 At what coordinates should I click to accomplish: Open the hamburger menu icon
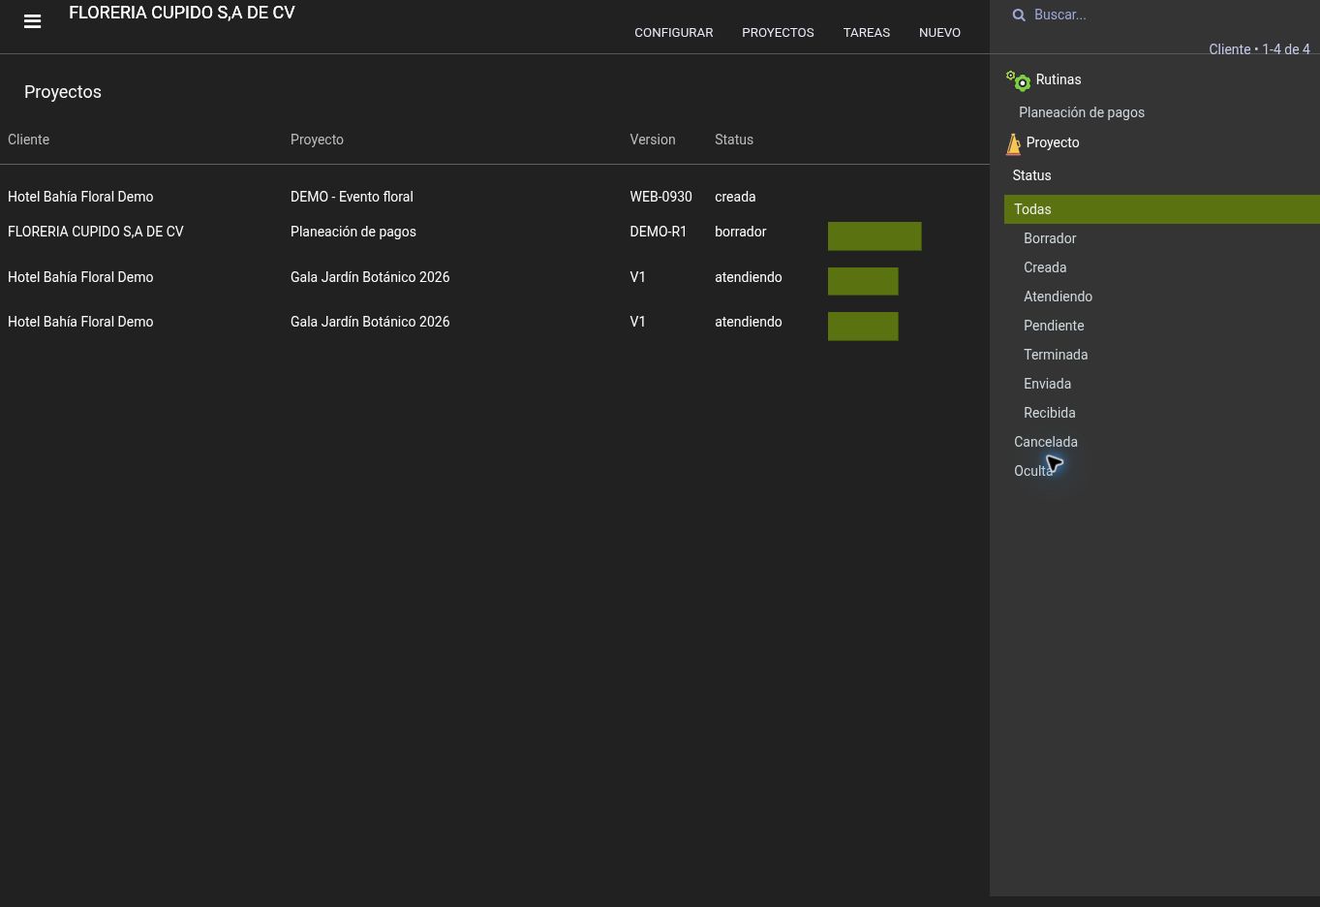(x=32, y=21)
